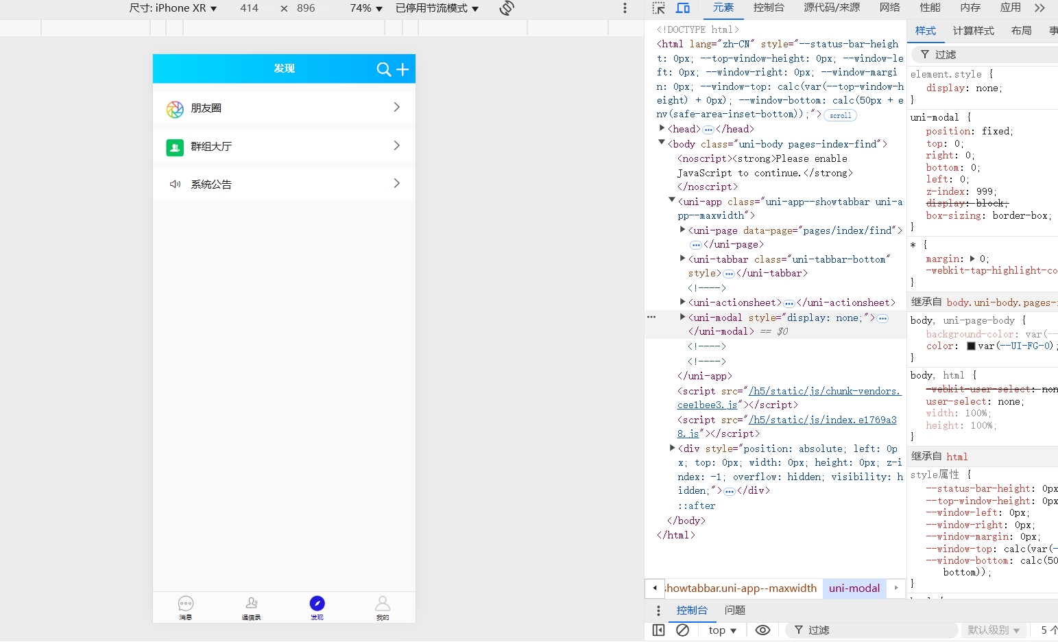Select the 发现 tab bar item
The width and height of the screenshot is (1058, 642).
[x=317, y=608]
